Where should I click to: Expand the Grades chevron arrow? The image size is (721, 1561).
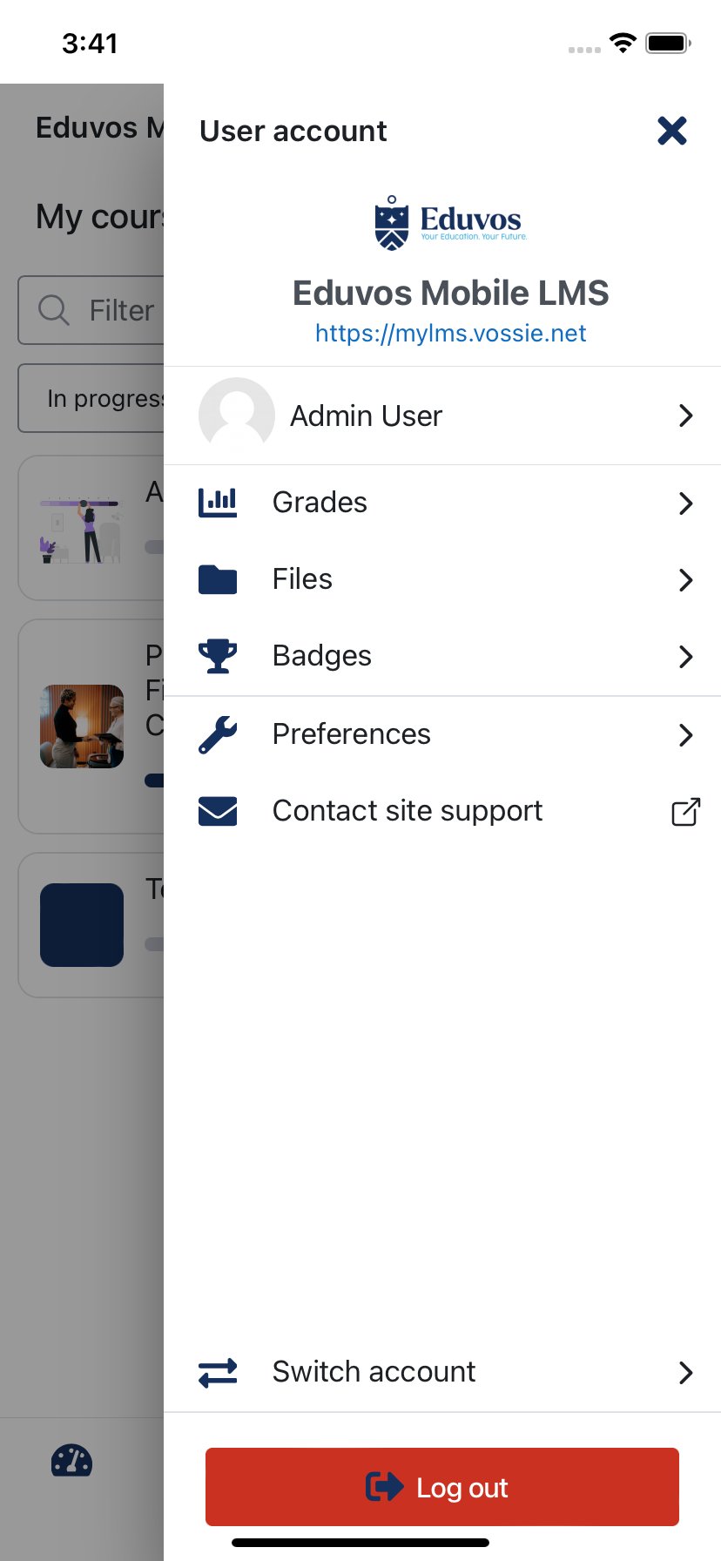[685, 503]
